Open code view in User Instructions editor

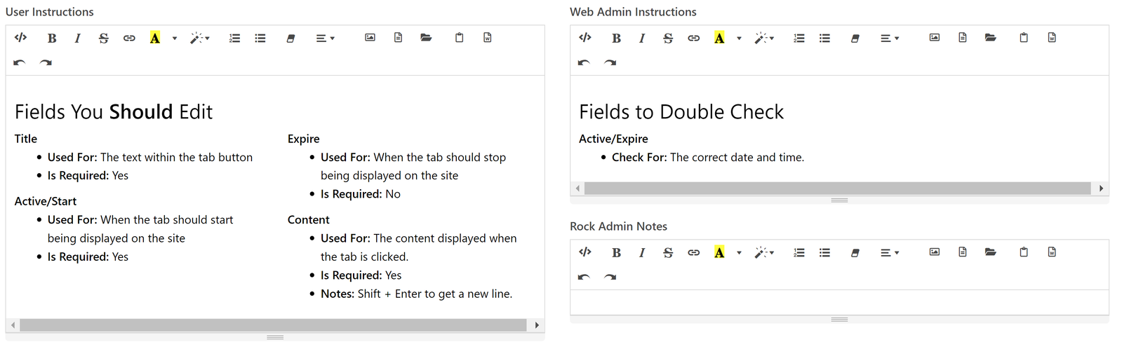pos(20,38)
